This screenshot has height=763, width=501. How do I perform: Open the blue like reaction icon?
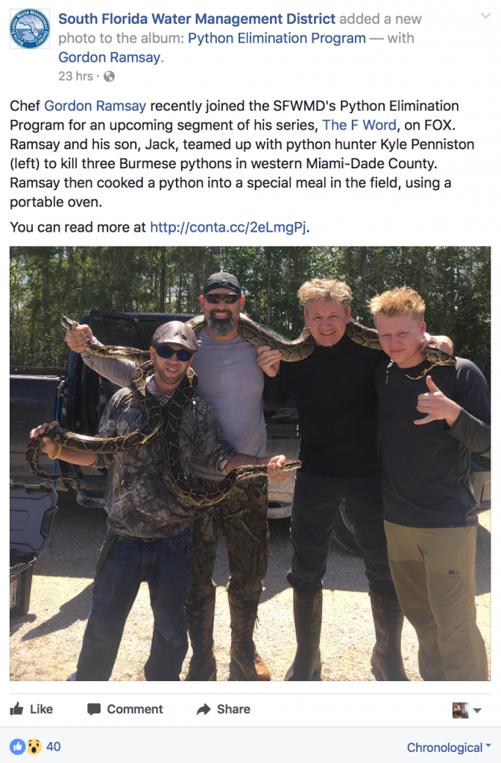(x=18, y=747)
